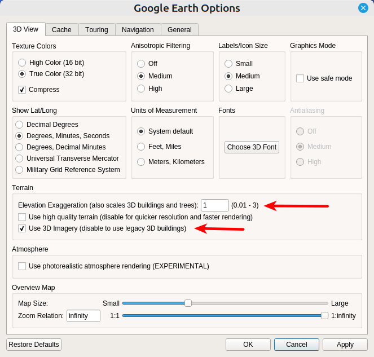Image resolution: width=374 pixels, height=357 pixels.
Task: Click the Elevation Exaggeration input field
Action: coord(215,205)
